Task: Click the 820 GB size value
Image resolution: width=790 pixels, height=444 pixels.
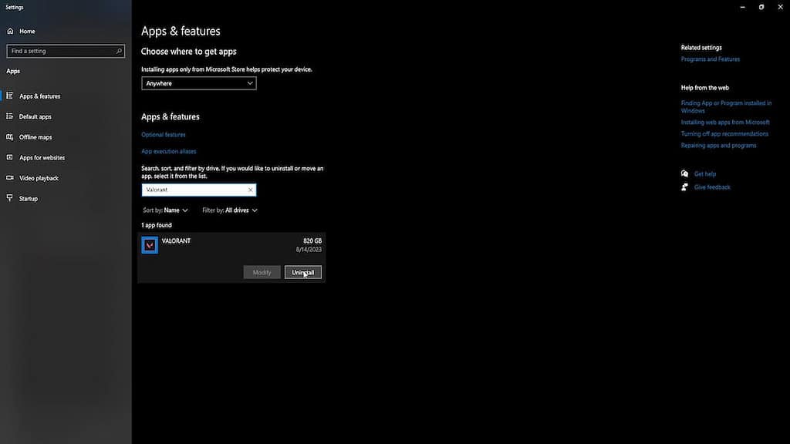Action: [312, 241]
